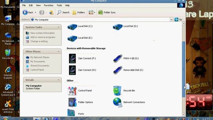
Task: Open Local Disk (D:) drive
Action: [125, 27]
